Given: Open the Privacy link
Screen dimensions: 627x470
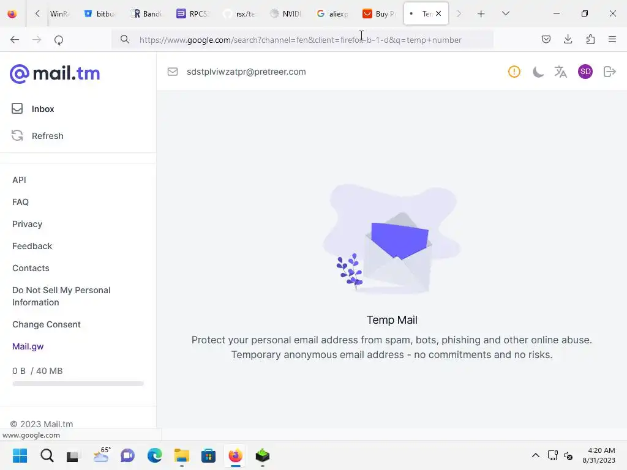Looking at the screenshot, I should [x=27, y=224].
